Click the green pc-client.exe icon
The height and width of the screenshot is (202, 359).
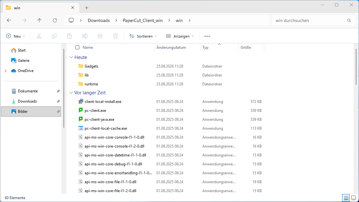(81, 110)
